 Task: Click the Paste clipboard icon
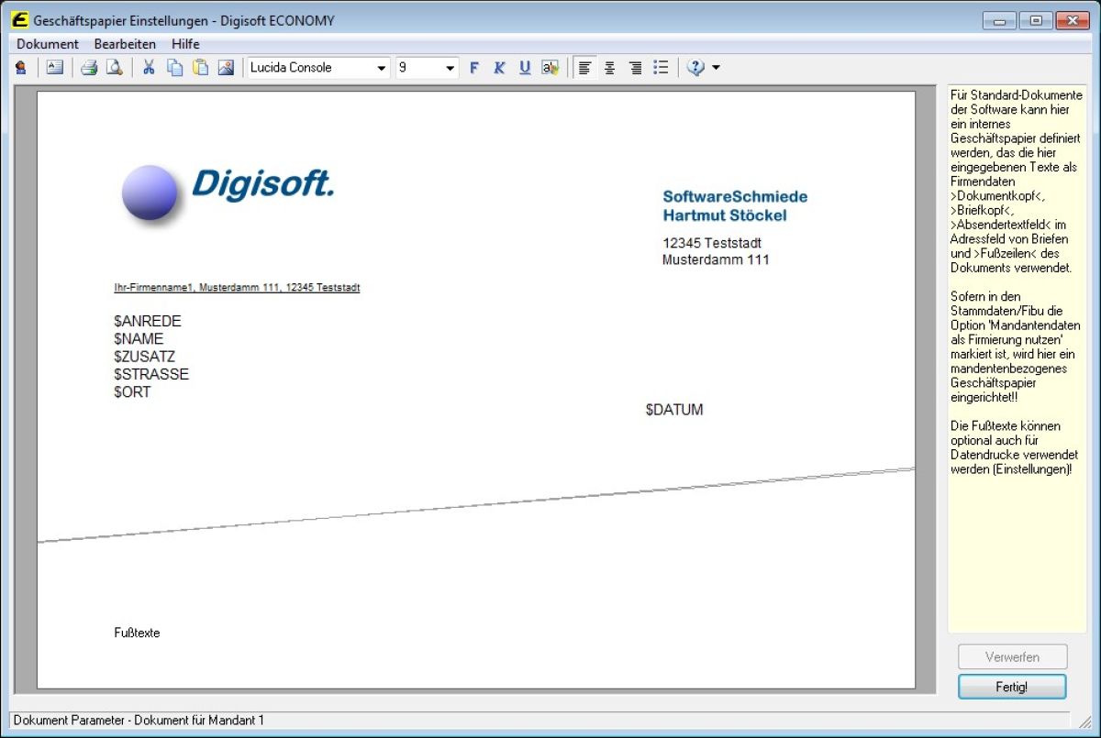pyautogui.click(x=200, y=68)
